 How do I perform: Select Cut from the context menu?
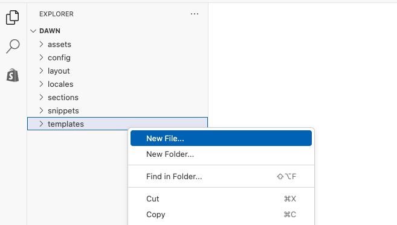pyautogui.click(x=221, y=198)
